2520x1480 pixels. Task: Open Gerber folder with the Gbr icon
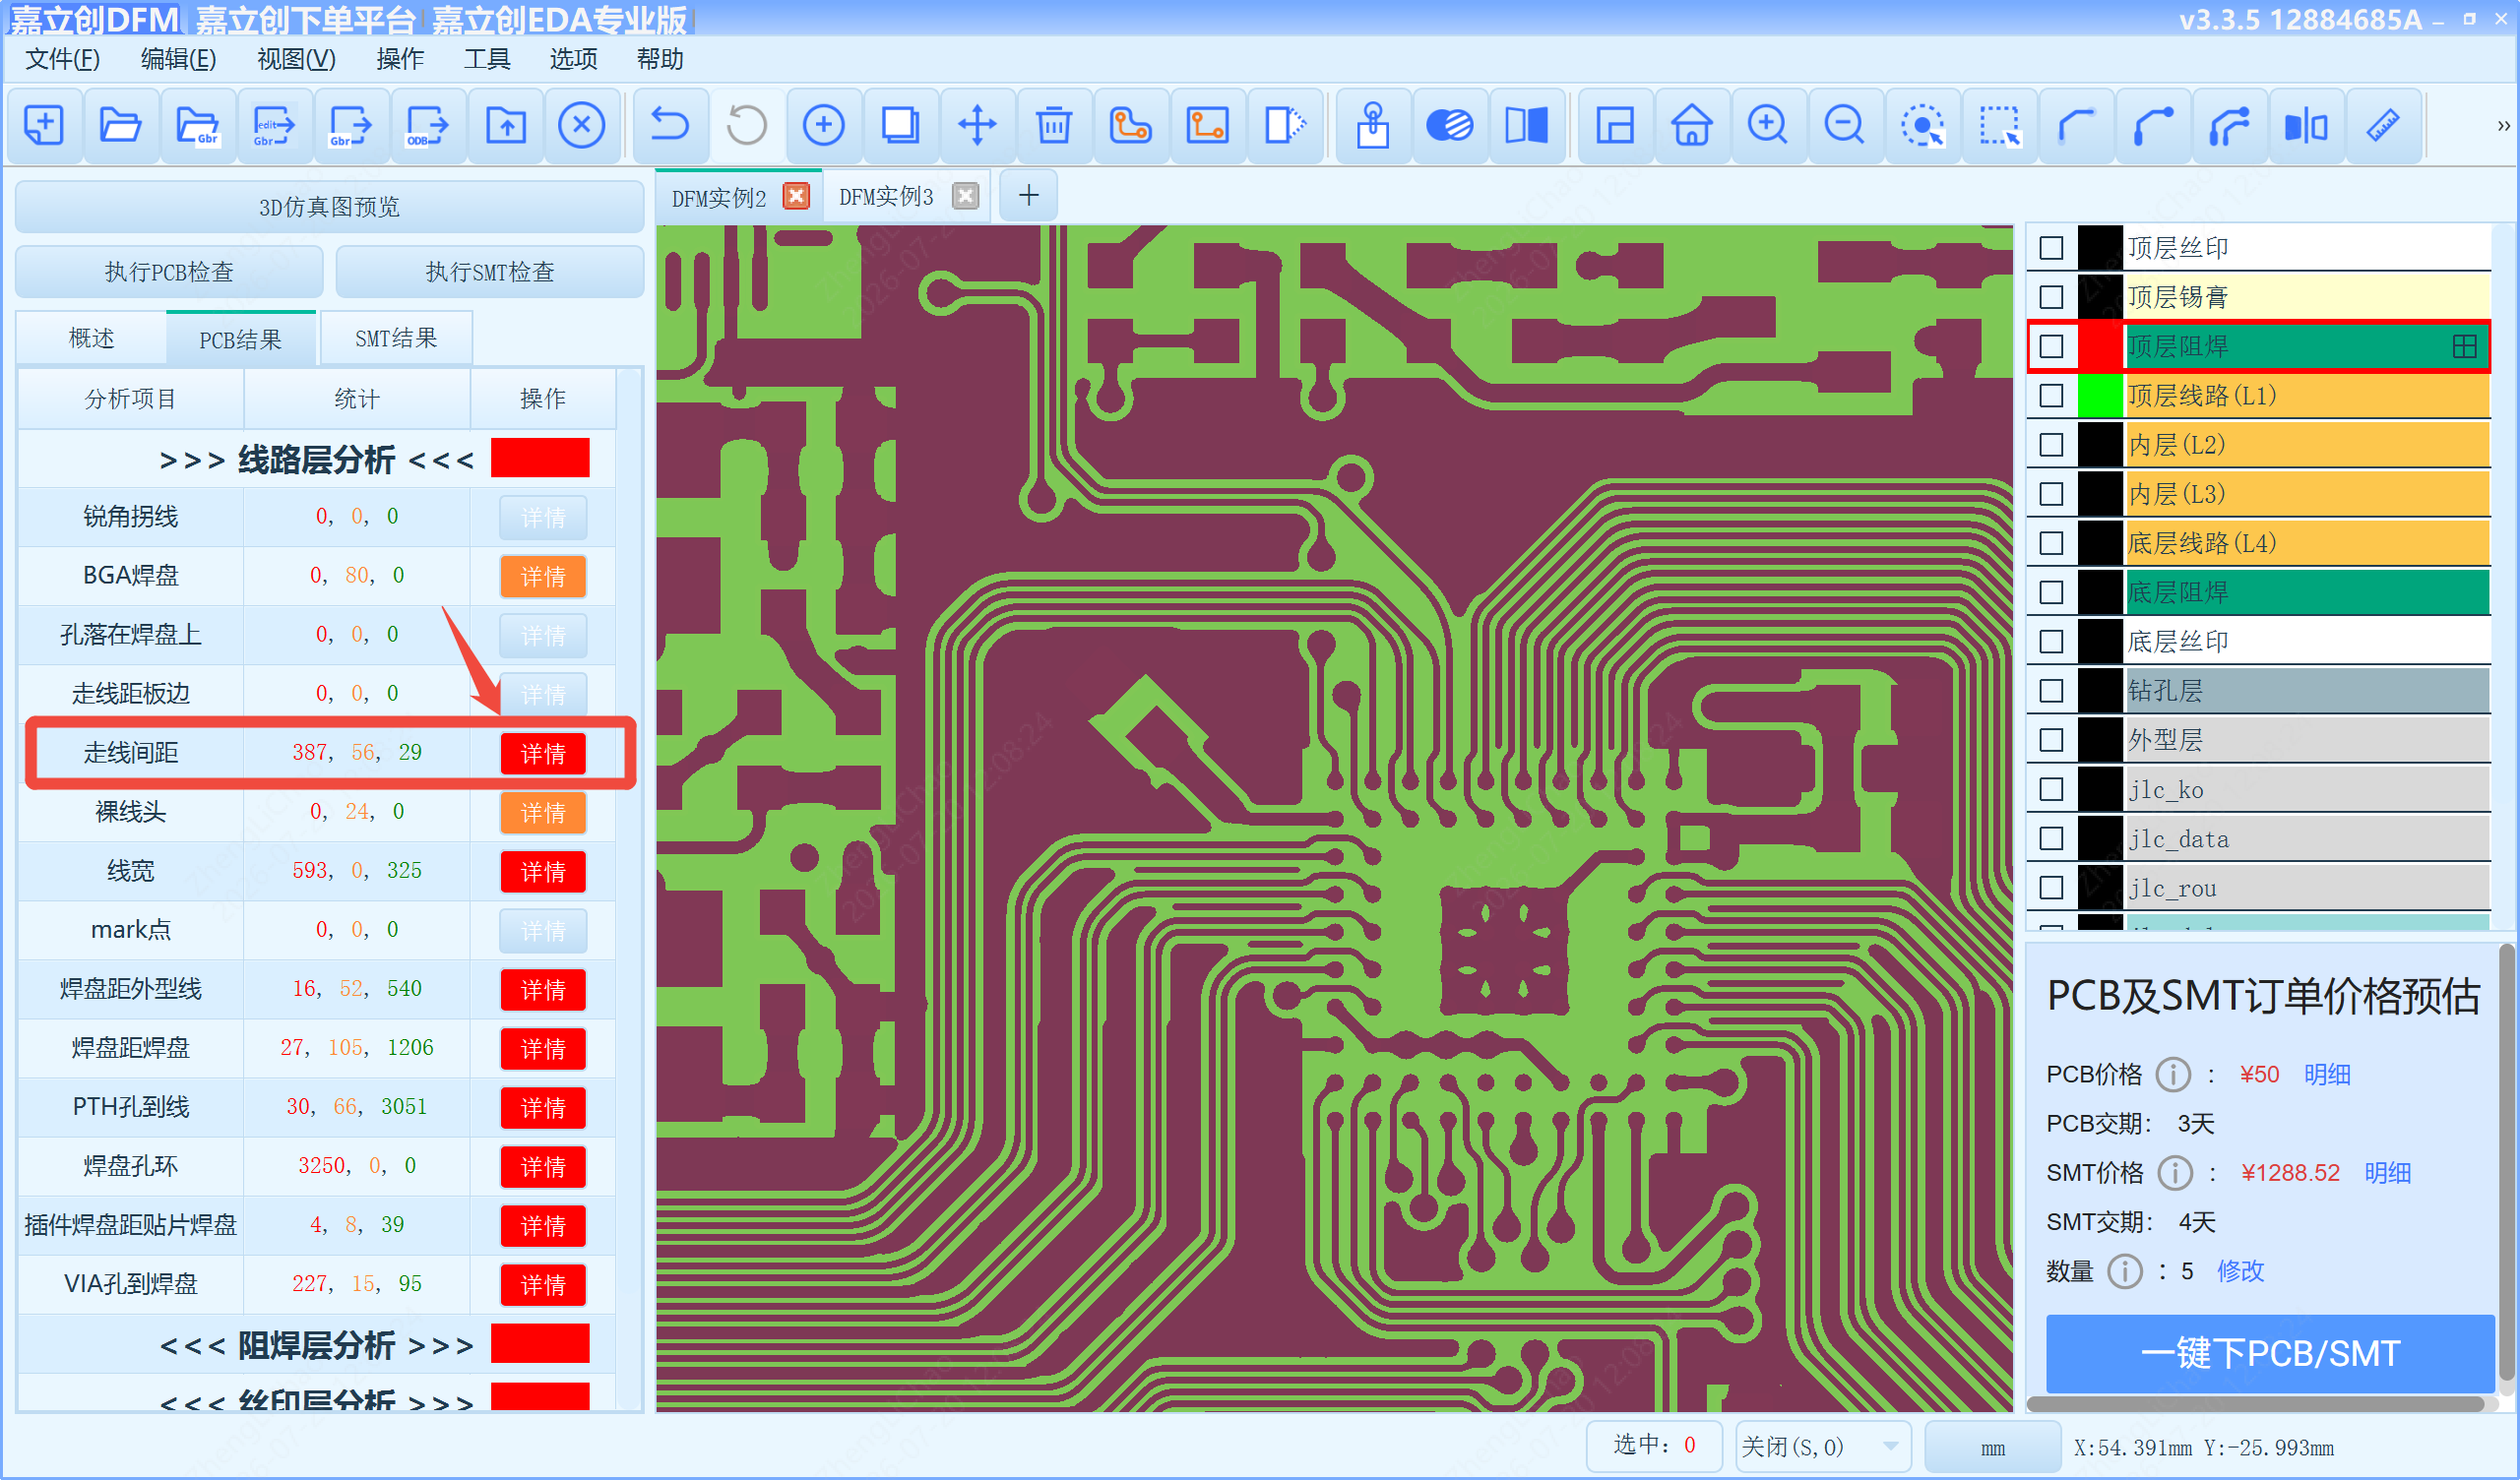pyautogui.click(x=198, y=126)
